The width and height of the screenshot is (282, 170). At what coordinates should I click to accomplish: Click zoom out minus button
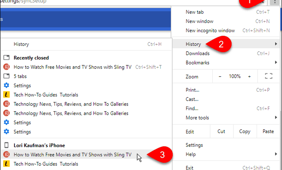(220, 76)
